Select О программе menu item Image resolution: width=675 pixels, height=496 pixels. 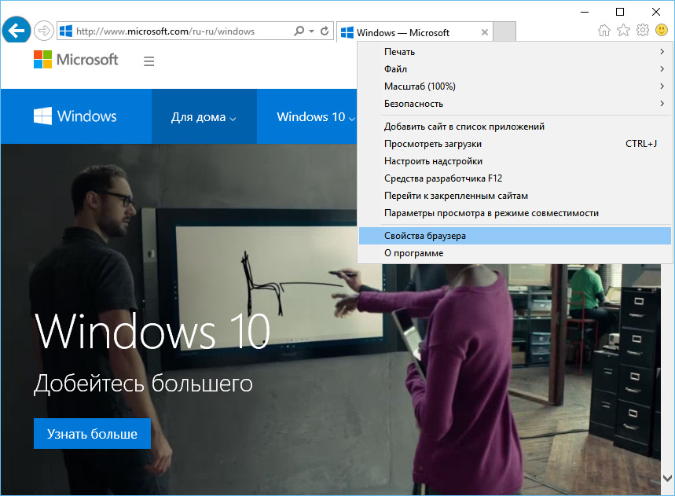[515, 253]
